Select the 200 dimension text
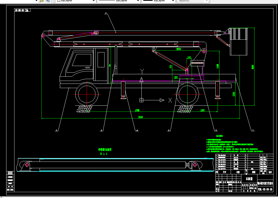The height and width of the screenshot is (198, 278). 176,77
